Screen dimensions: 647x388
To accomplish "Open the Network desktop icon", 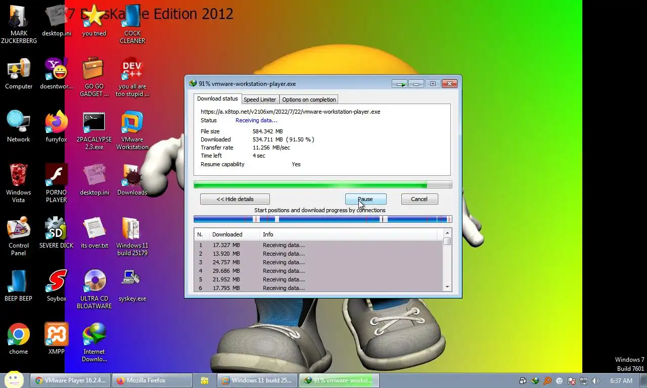I will [x=19, y=127].
